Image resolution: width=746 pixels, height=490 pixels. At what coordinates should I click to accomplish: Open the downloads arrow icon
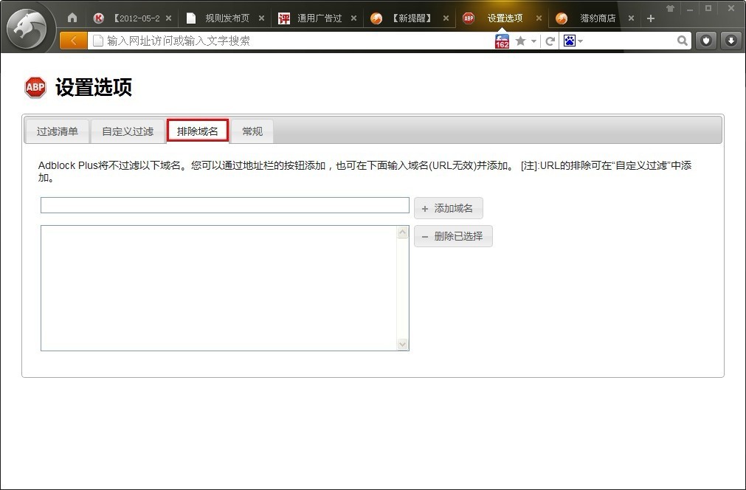point(731,41)
